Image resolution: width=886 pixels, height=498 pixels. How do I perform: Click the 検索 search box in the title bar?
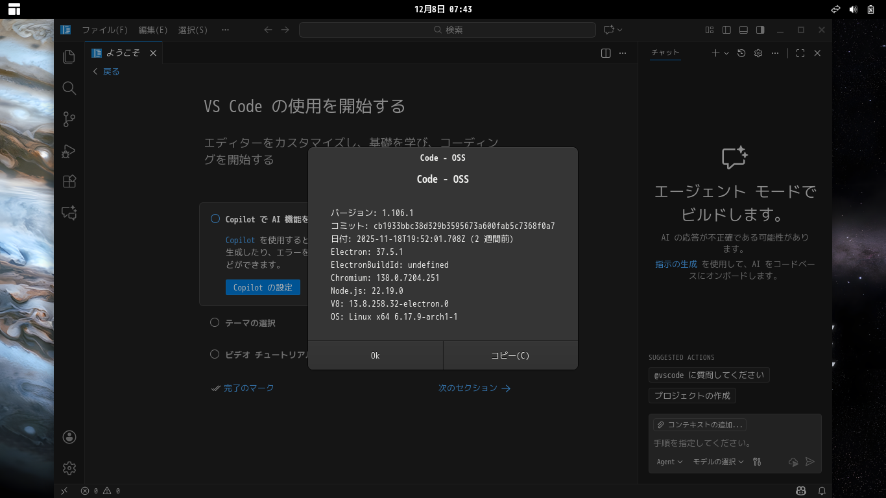(x=447, y=29)
